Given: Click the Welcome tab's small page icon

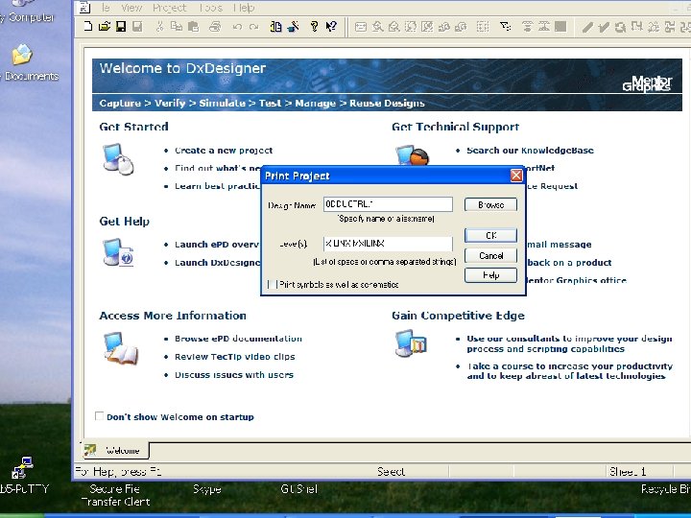Looking at the screenshot, I should coord(90,450).
